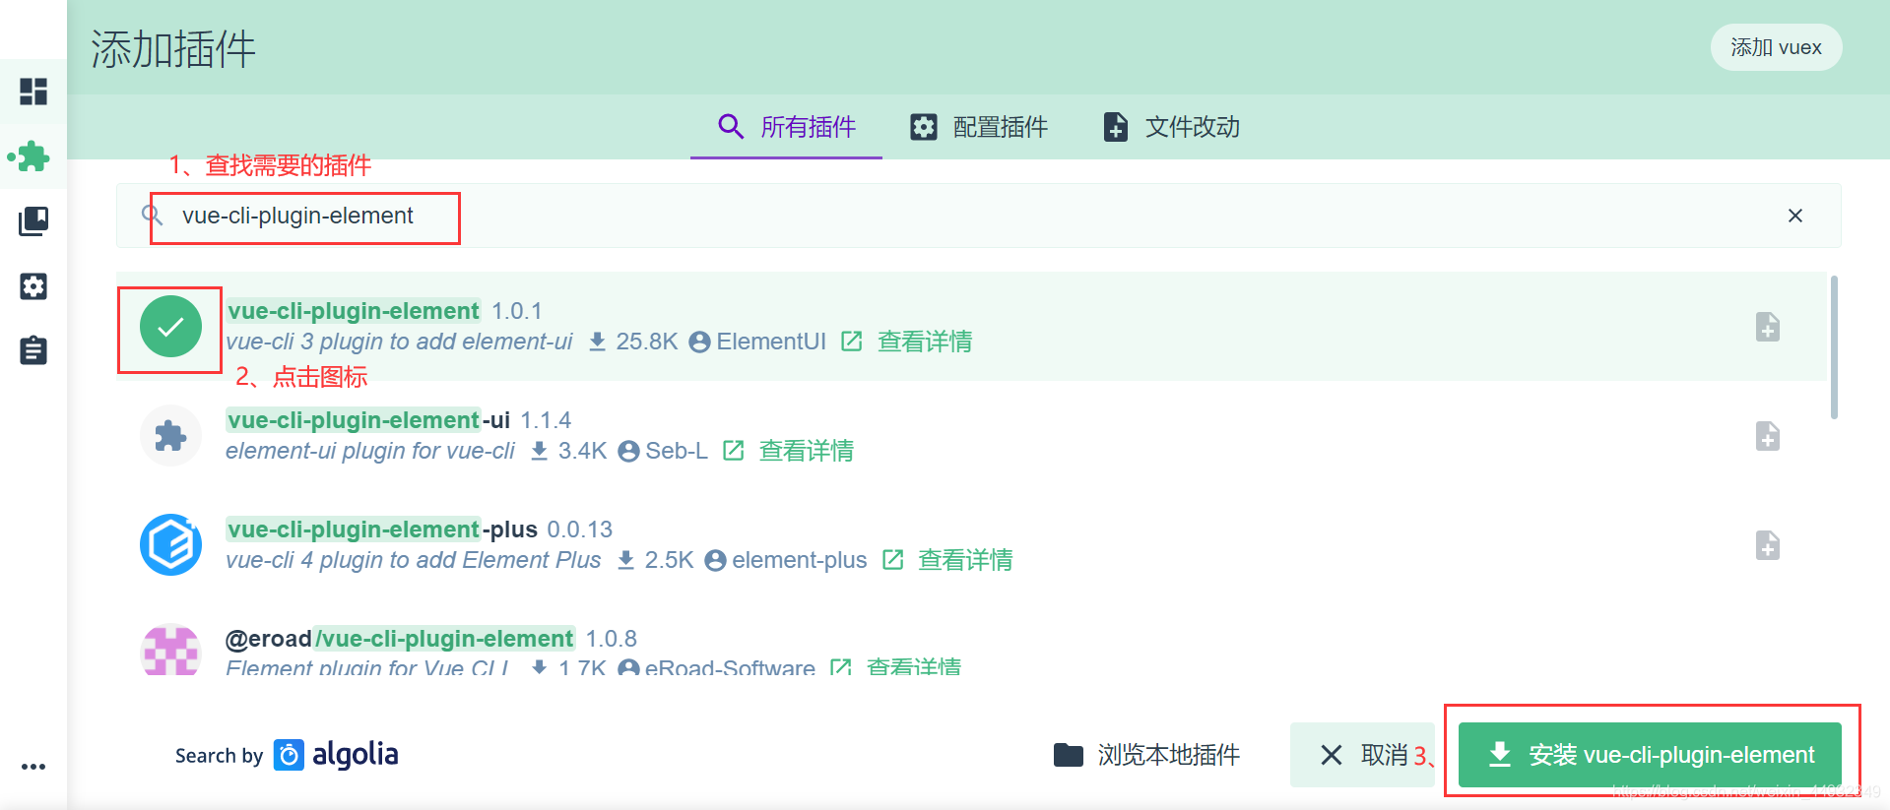
Task: Click description 'vue-cli 3 plugin to add element-ui'
Action: click(x=399, y=342)
